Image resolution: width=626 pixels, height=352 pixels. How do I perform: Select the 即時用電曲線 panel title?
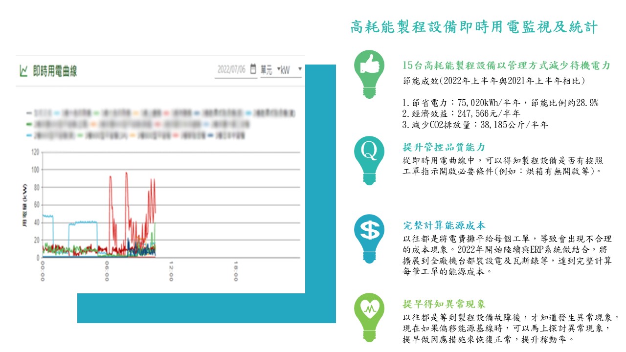(55, 71)
